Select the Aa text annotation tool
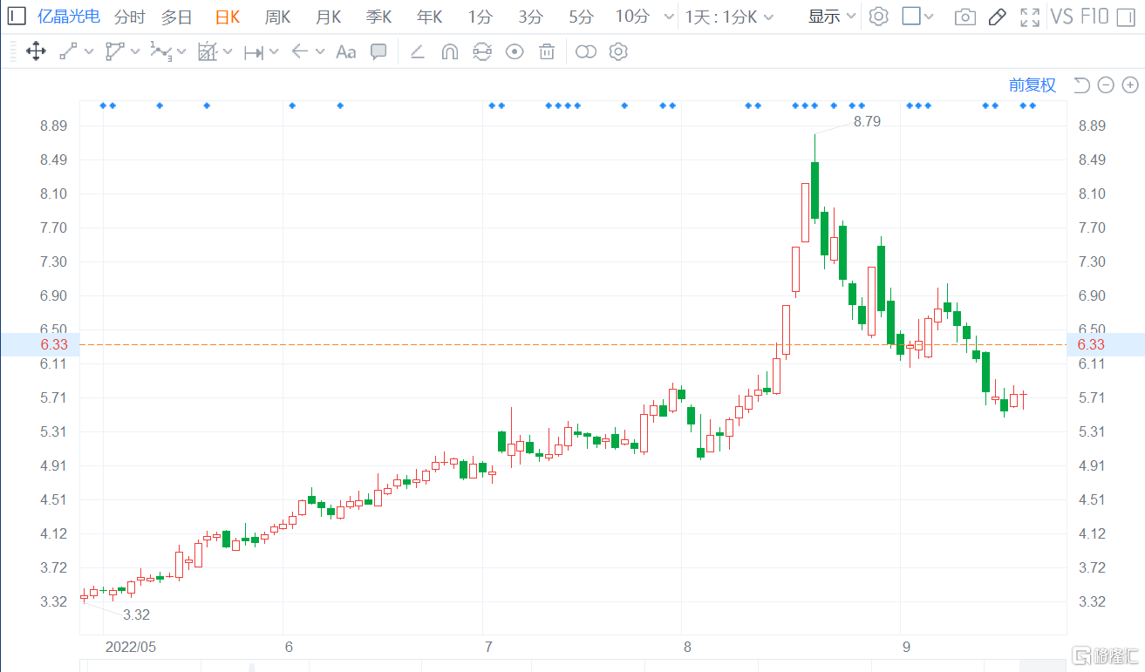Screen dimensions: 1145x672 pyautogui.click(x=346, y=52)
